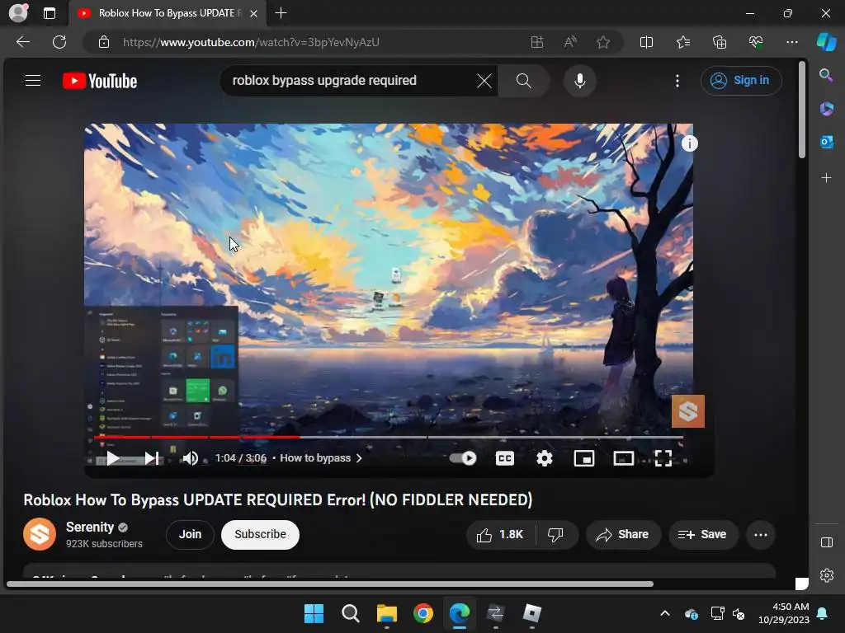Go to the YouTube home logo
This screenshot has width=845, height=633.
100,81
